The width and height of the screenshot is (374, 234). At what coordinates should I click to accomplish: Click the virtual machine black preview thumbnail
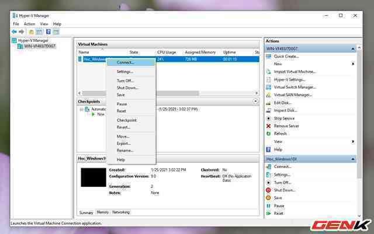pyautogui.click(x=93, y=177)
